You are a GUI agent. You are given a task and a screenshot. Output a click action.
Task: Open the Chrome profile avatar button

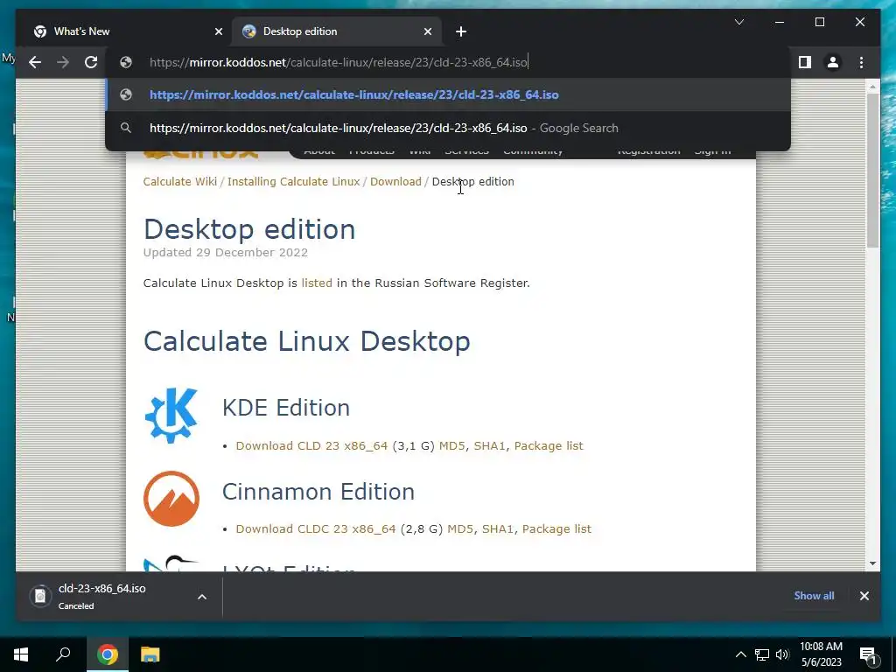click(x=833, y=62)
